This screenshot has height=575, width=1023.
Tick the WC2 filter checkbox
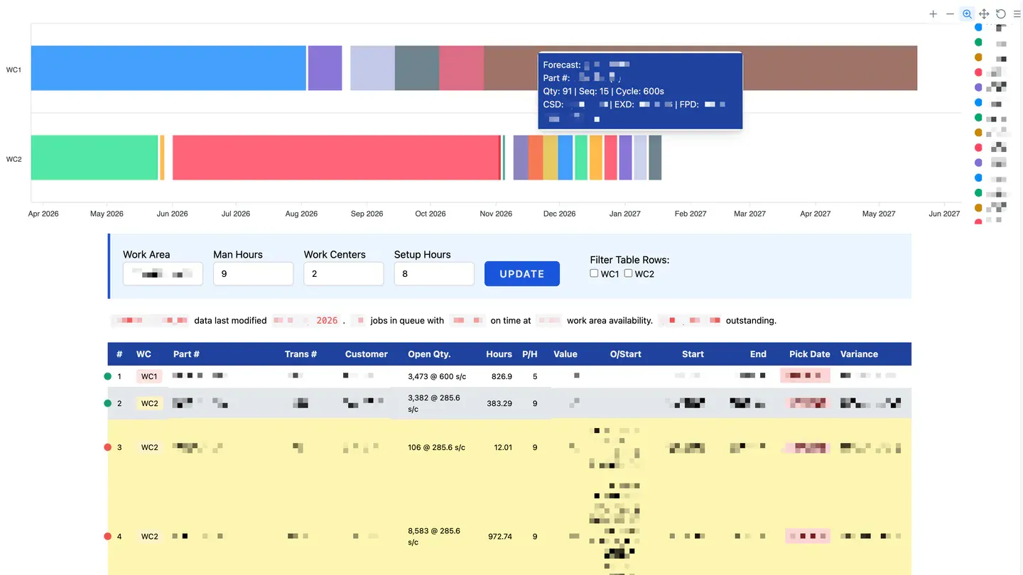point(628,273)
